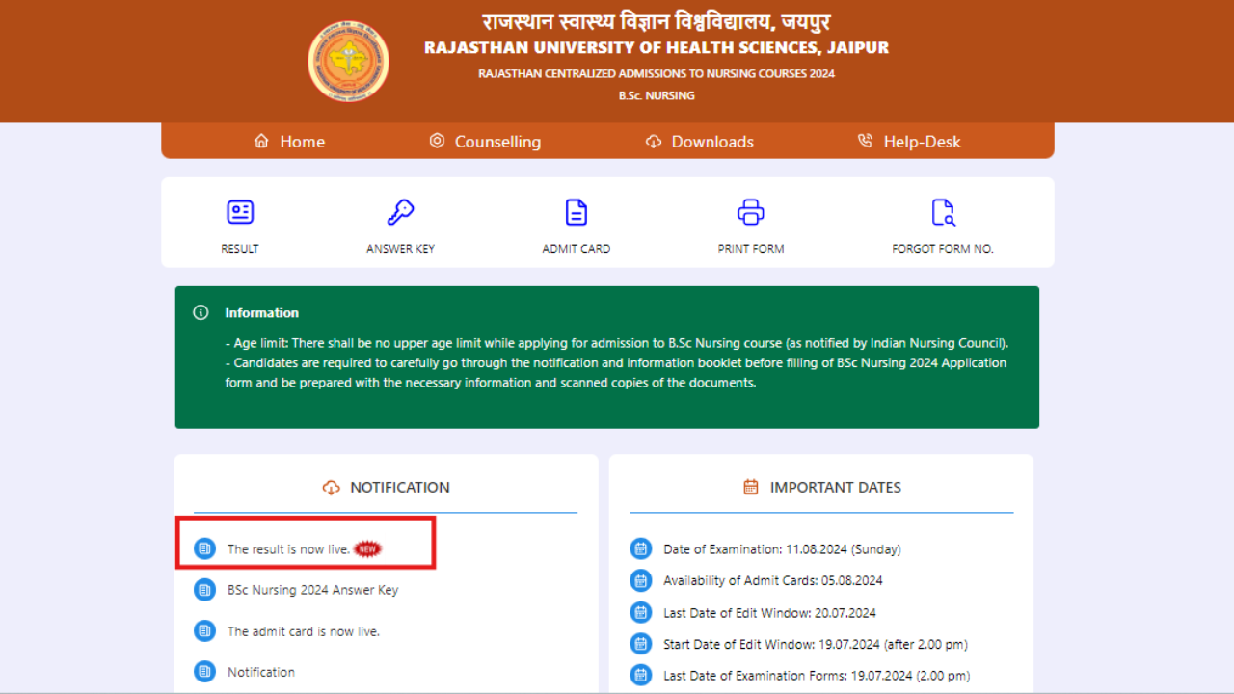Image resolution: width=1234 pixels, height=694 pixels.
Task: Click the 'Information' heading in green box
Action: 262,313
